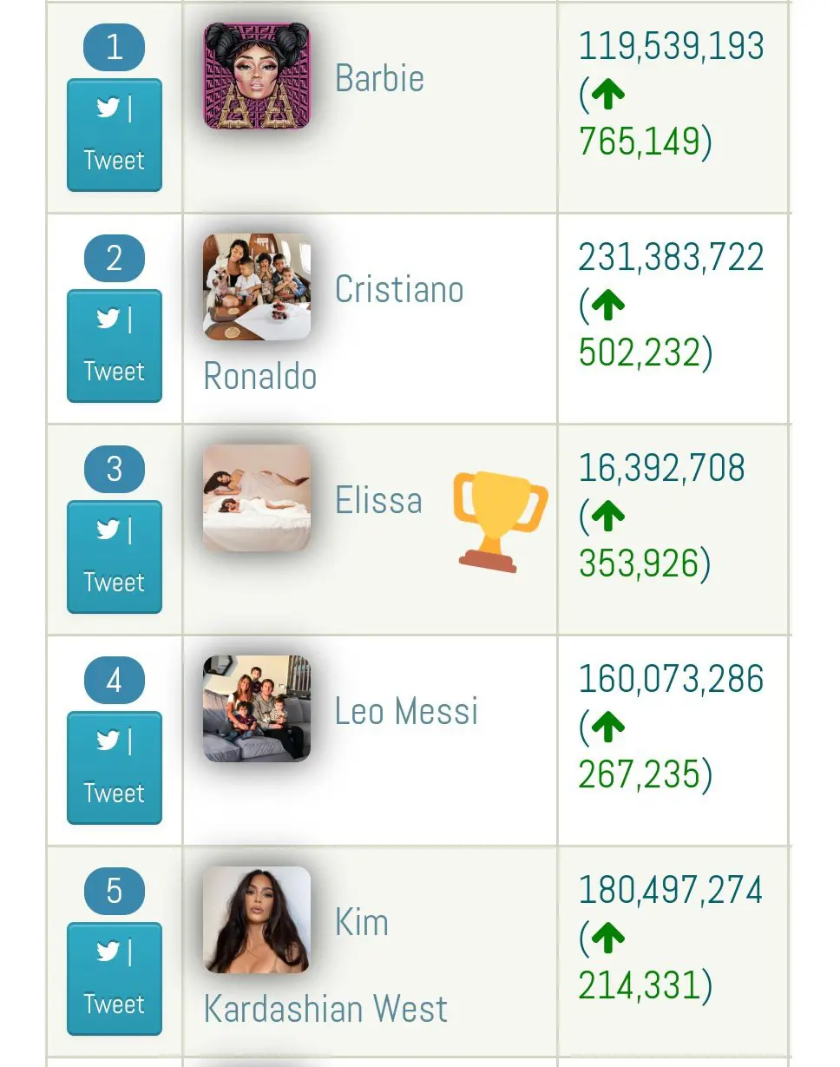Tweet Cristiano Ronaldo's rank 2 result

[115, 346]
